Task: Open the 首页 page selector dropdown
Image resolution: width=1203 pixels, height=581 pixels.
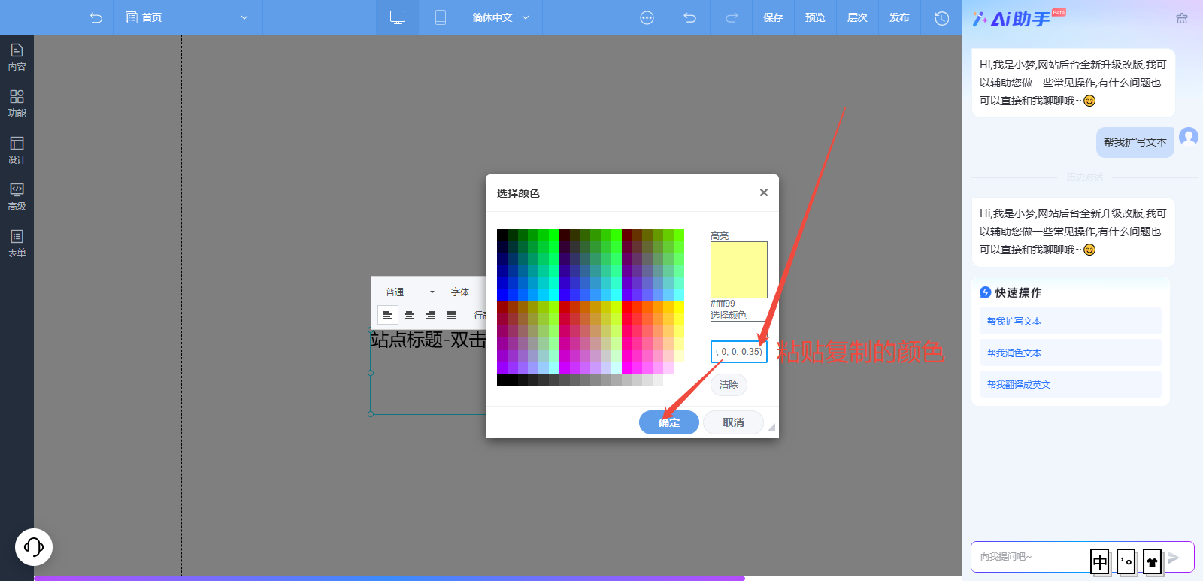Action: (187, 17)
